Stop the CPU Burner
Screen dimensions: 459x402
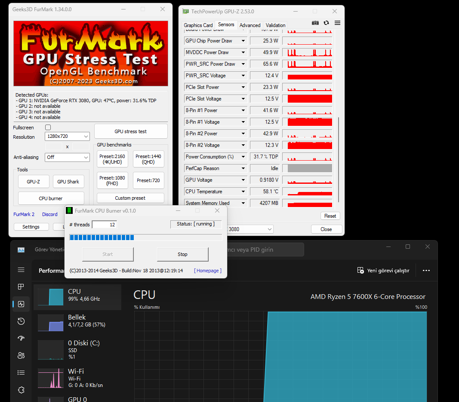[183, 254]
